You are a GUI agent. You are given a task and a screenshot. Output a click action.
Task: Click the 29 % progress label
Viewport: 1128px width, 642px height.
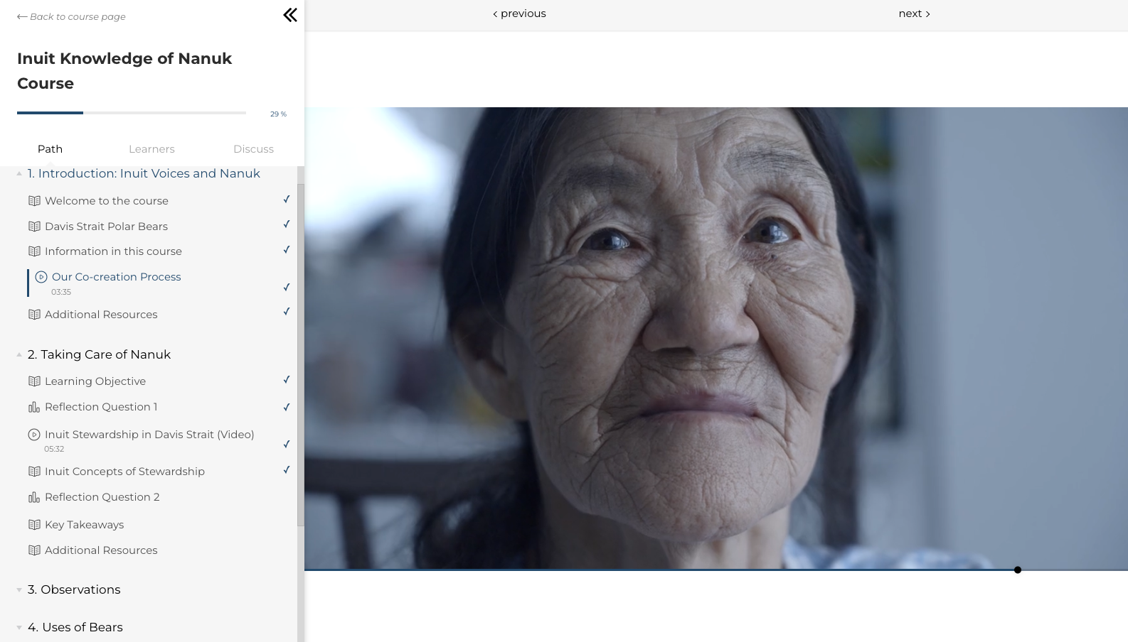(x=278, y=114)
